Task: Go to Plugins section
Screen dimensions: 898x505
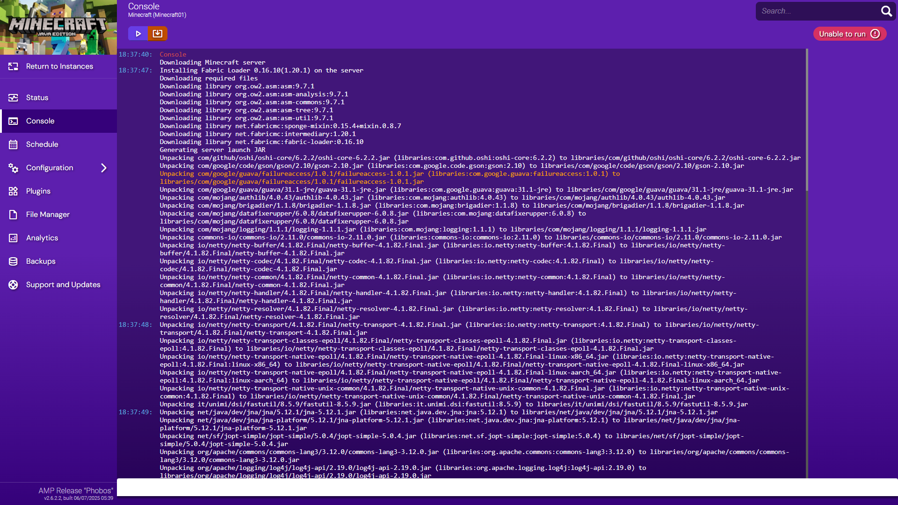Action: [58, 191]
